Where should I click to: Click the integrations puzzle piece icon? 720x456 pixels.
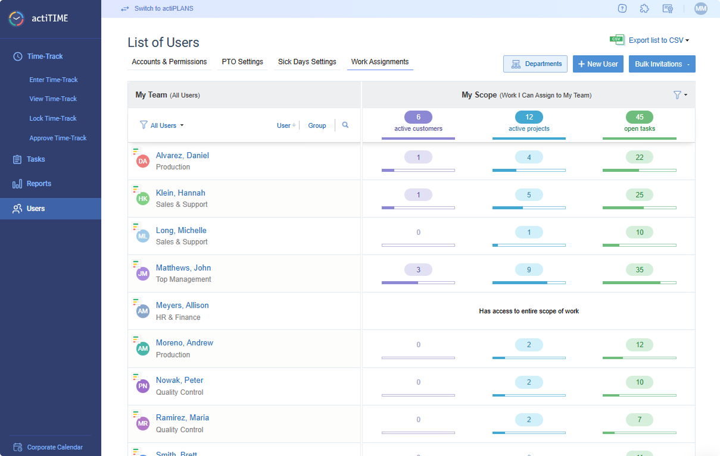[x=644, y=8]
